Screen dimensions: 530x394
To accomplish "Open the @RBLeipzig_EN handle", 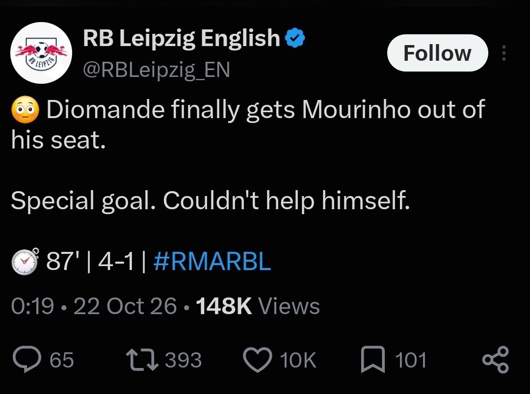I will (157, 70).
